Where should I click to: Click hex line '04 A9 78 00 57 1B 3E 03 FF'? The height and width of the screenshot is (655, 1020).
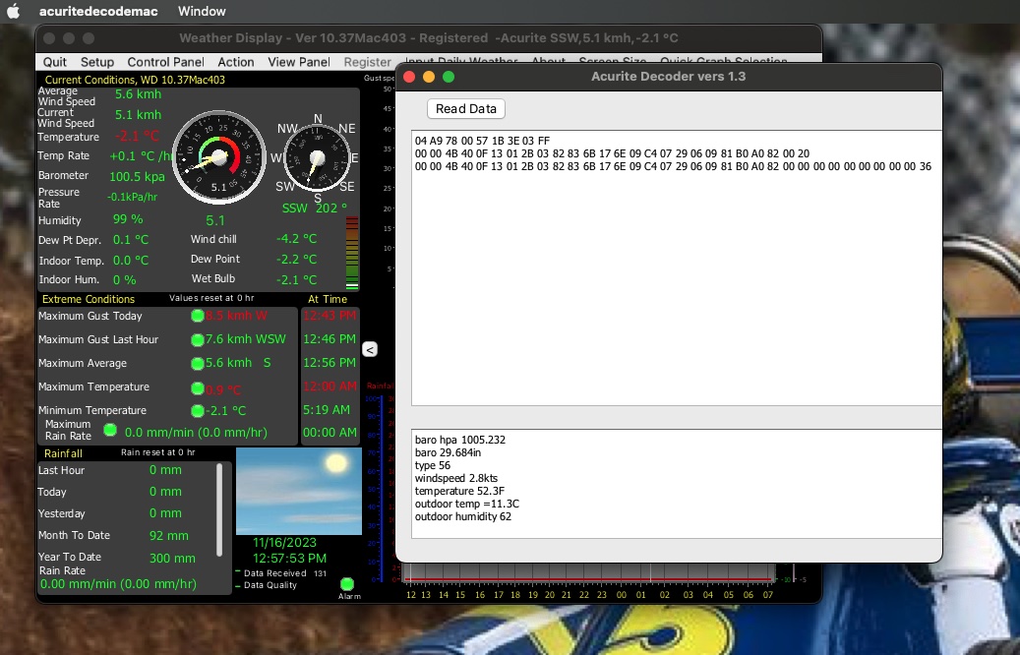(x=482, y=141)
